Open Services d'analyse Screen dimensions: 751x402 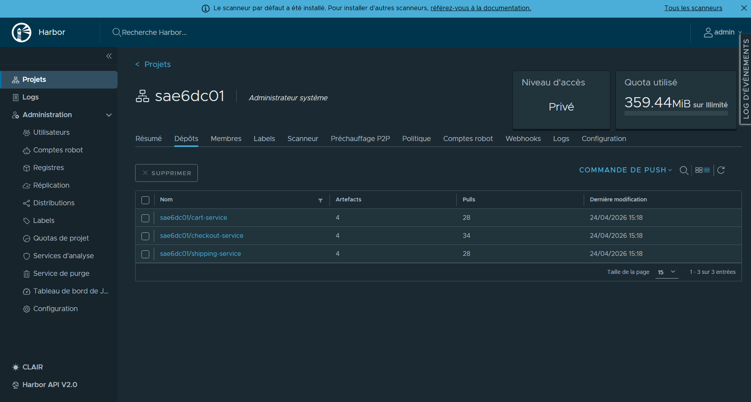click(63, 256)
